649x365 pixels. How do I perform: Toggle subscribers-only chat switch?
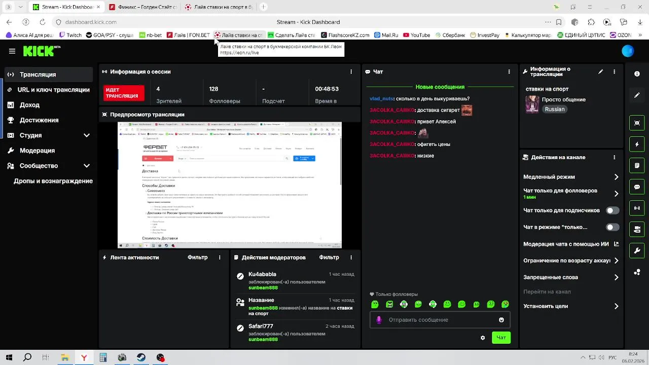612,210
